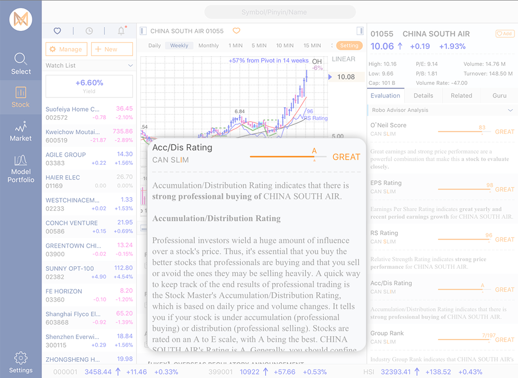Open notifications bell in watch list panel

pyautogui.click(x=121, y=31)
